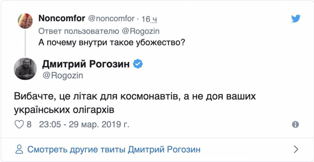Open Noncomfor's profile avatar

pos(25,21)
